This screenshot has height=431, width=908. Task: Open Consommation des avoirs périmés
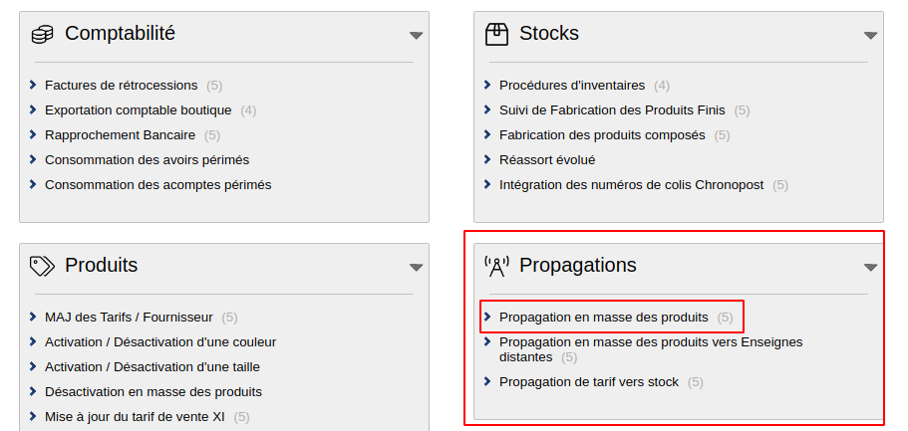[147, 160]
